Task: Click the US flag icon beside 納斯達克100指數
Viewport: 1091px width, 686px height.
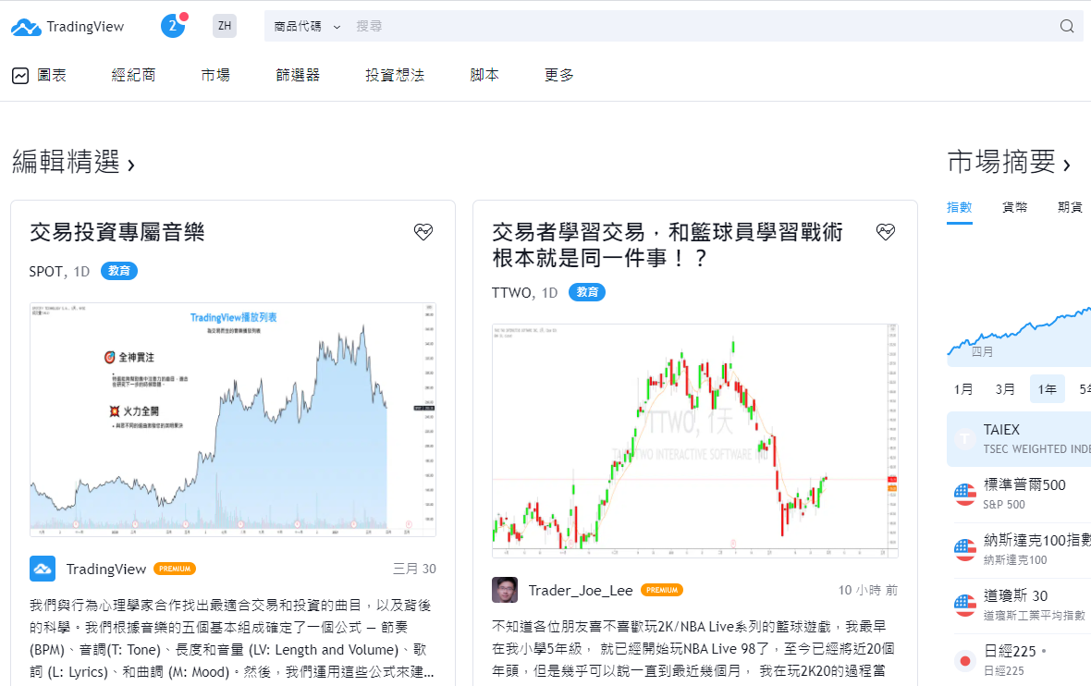Action: [x=965, y=550]
